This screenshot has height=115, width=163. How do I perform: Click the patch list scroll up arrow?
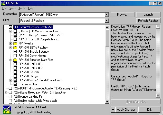tap(107, 27)
